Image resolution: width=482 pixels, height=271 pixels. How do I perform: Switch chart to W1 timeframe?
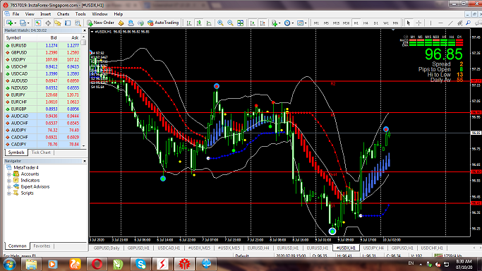(x=386, y=23)
